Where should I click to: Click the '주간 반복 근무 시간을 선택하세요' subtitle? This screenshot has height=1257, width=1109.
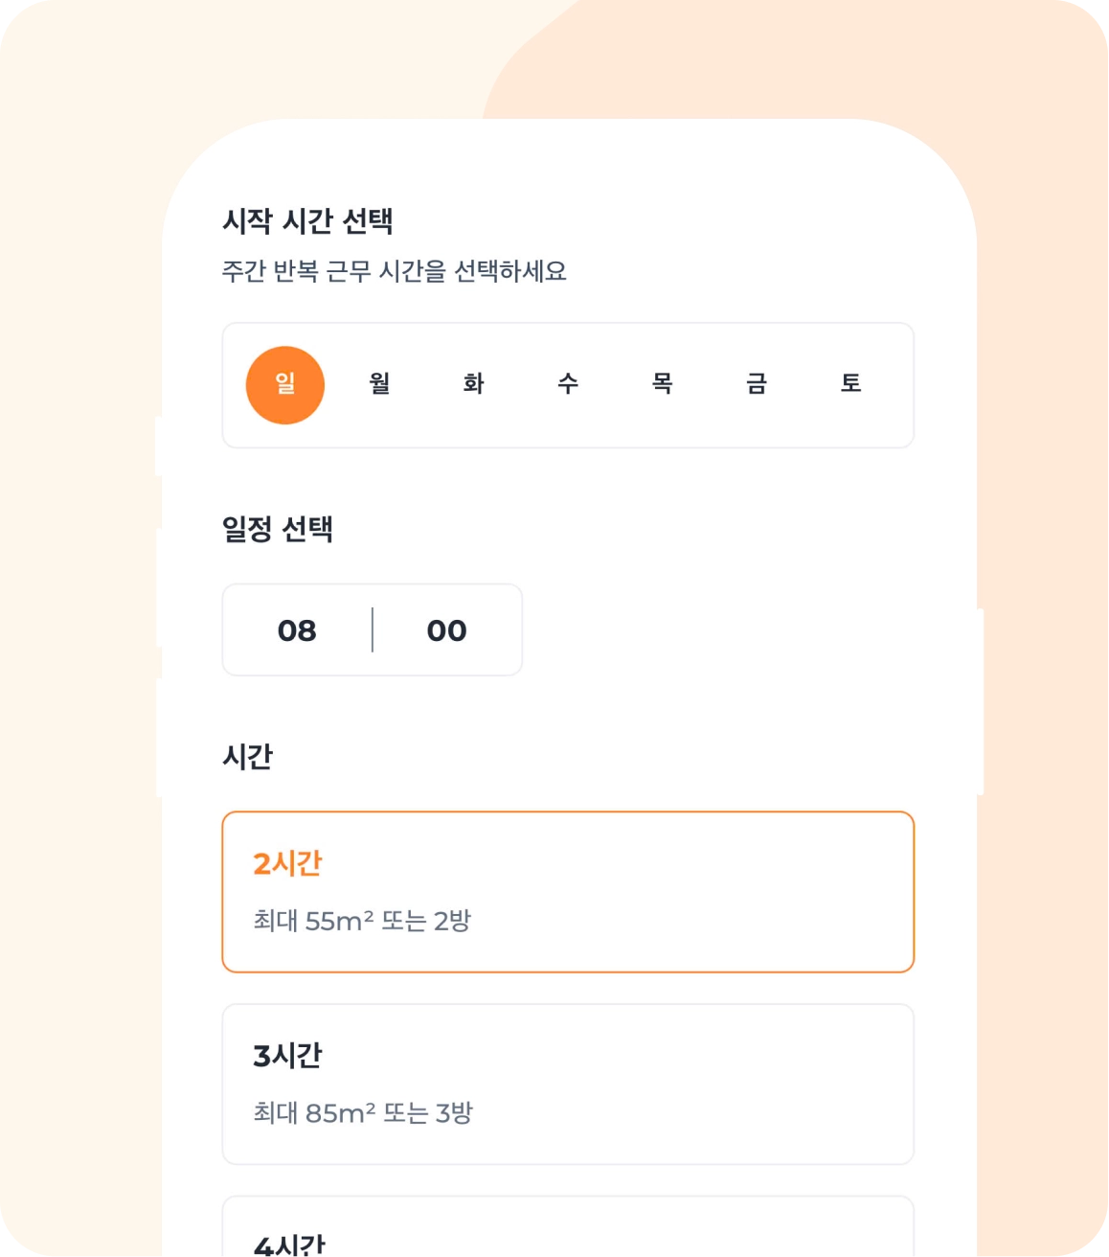tap(394, 271)
